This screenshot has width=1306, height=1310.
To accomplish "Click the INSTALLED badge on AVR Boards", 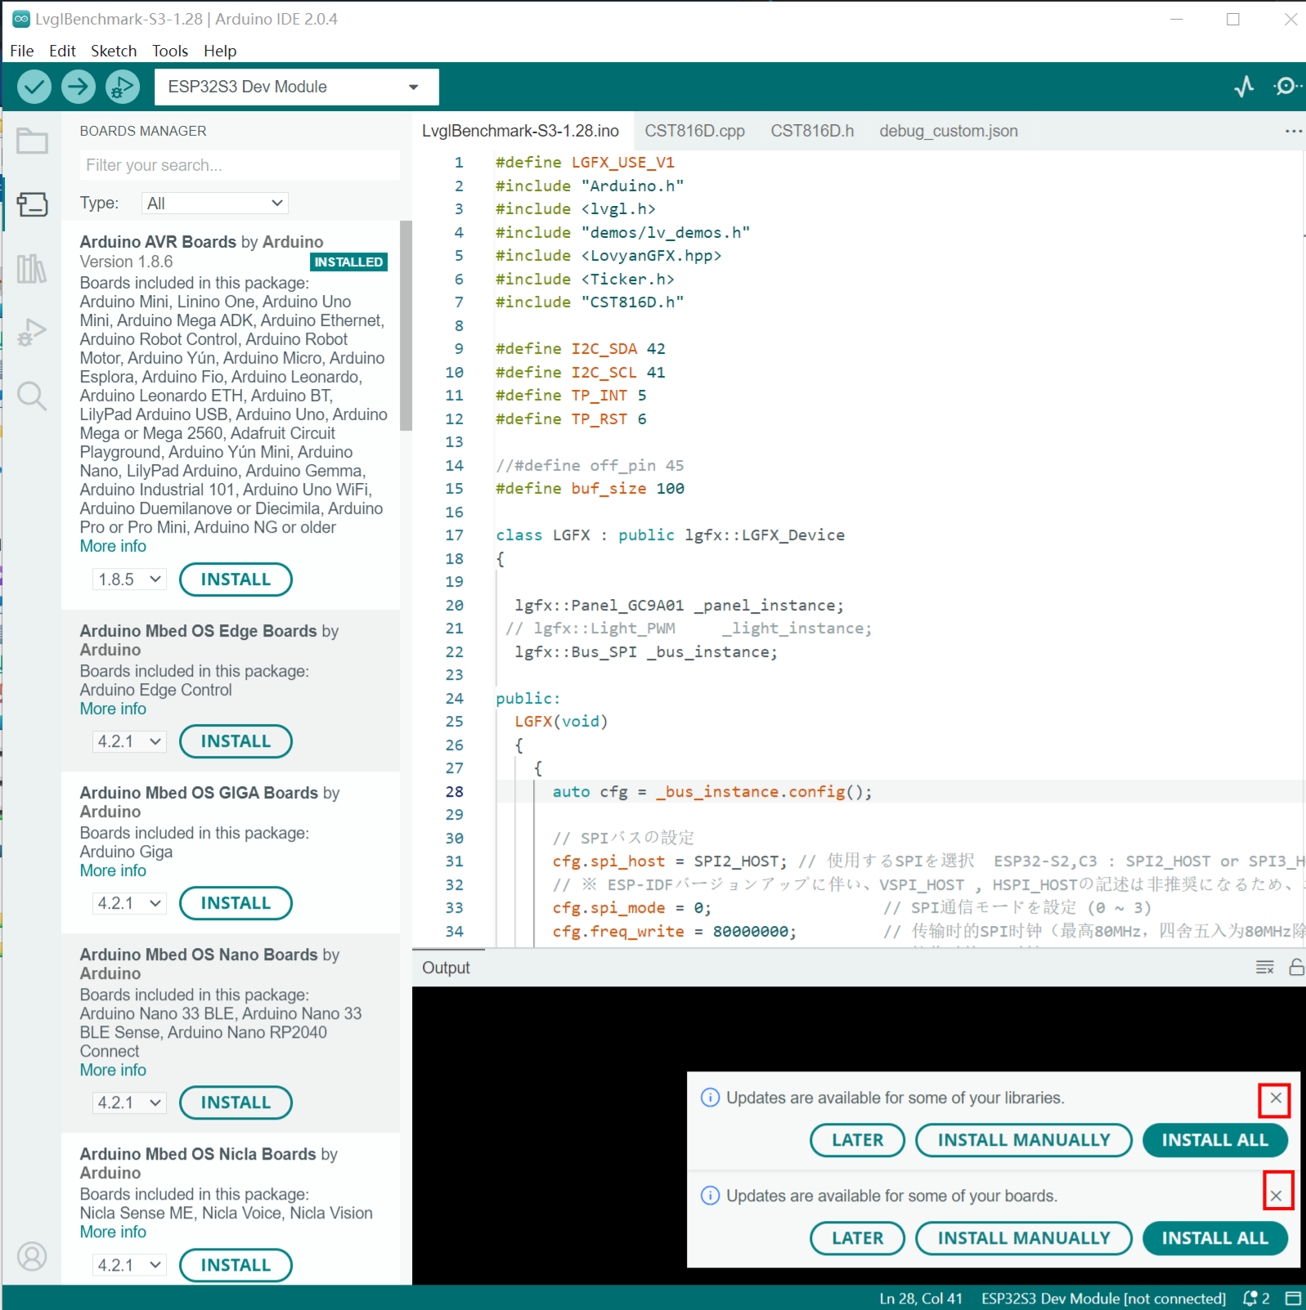I will (348, 262).
